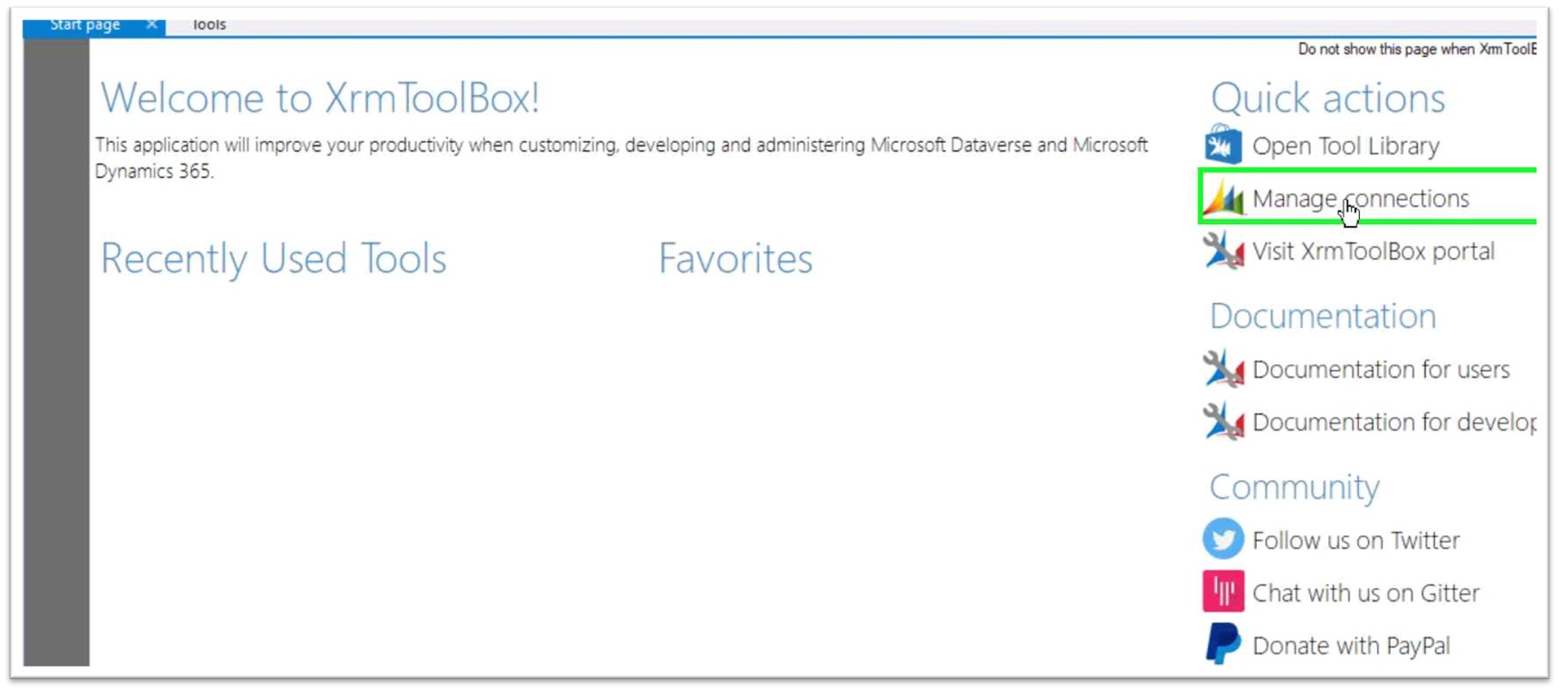Click the application description paragraph

pyautogui.click(x=622, y=157)
